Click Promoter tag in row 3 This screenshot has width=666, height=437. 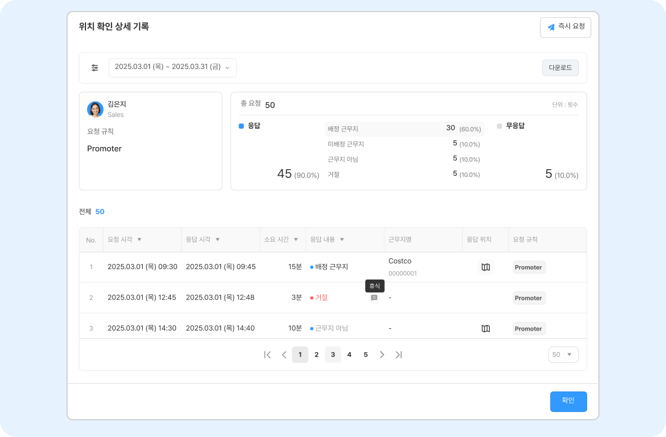click(x=529, y=328)
